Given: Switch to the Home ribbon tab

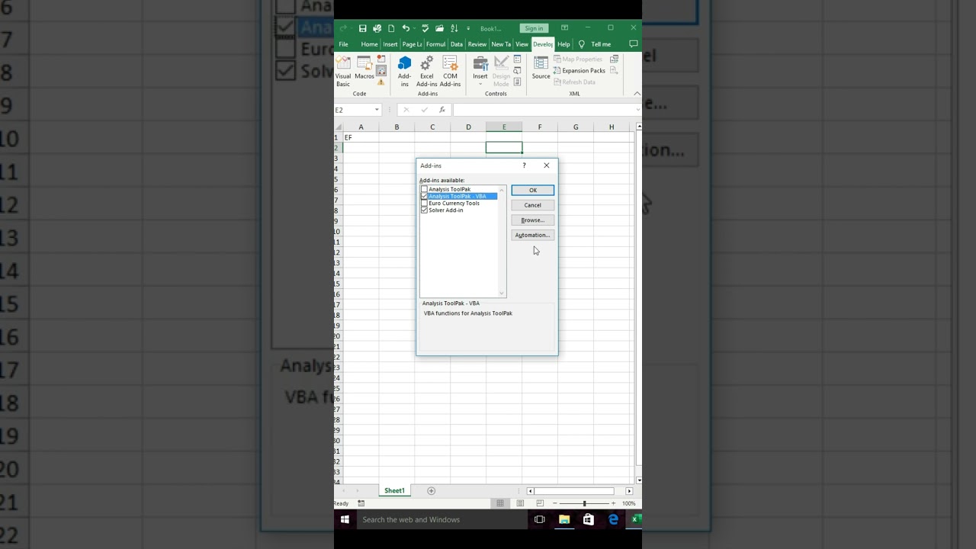Looking at the screenshot, I should 369,44.
